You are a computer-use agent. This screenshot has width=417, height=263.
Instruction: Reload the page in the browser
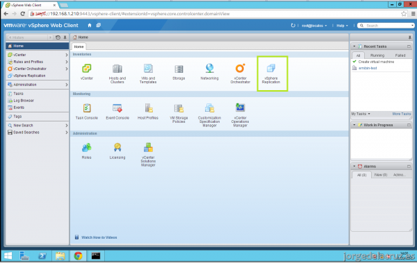(x=23, y=14)
